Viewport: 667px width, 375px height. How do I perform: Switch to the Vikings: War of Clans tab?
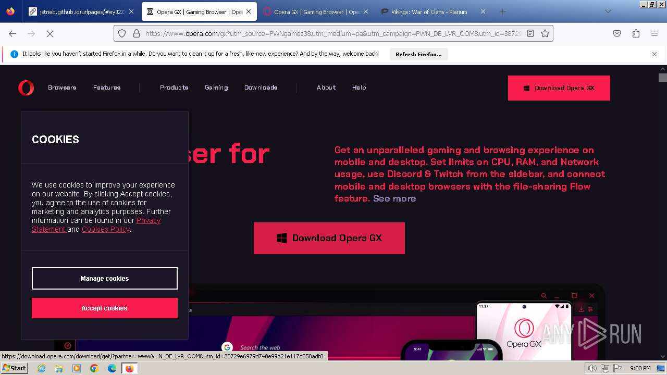[x=435, y=11]
